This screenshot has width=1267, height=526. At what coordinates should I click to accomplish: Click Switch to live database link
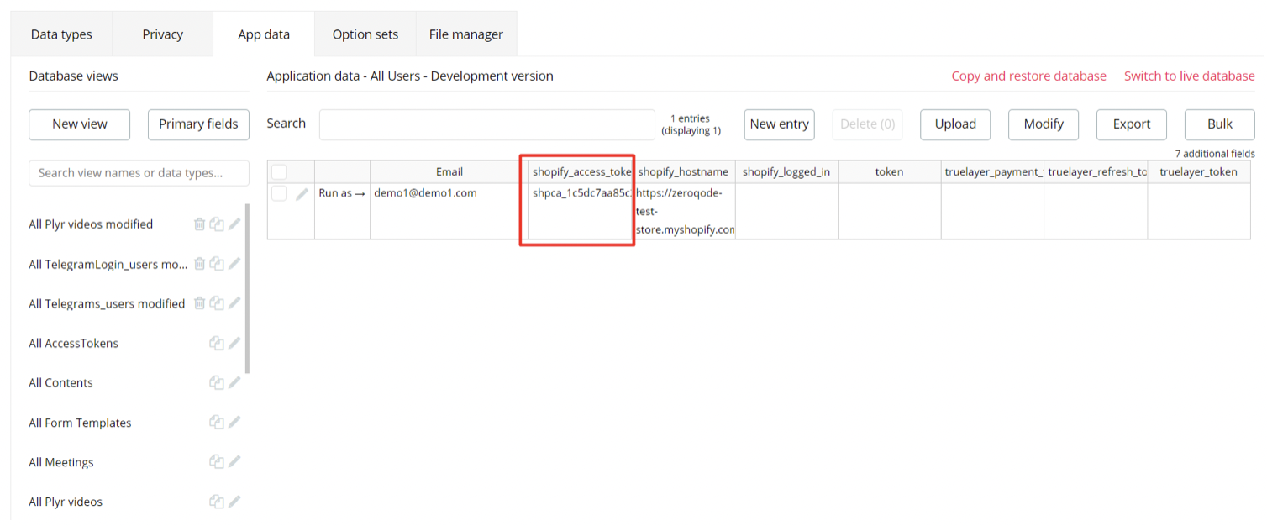coord(1189,76)
